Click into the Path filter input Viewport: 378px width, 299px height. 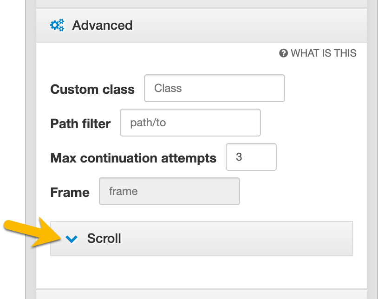(x=190, y=123)
